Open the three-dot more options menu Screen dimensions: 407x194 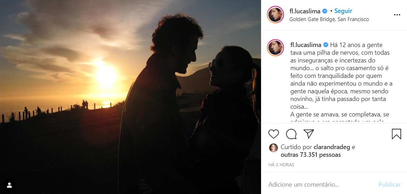coord(397,15)
